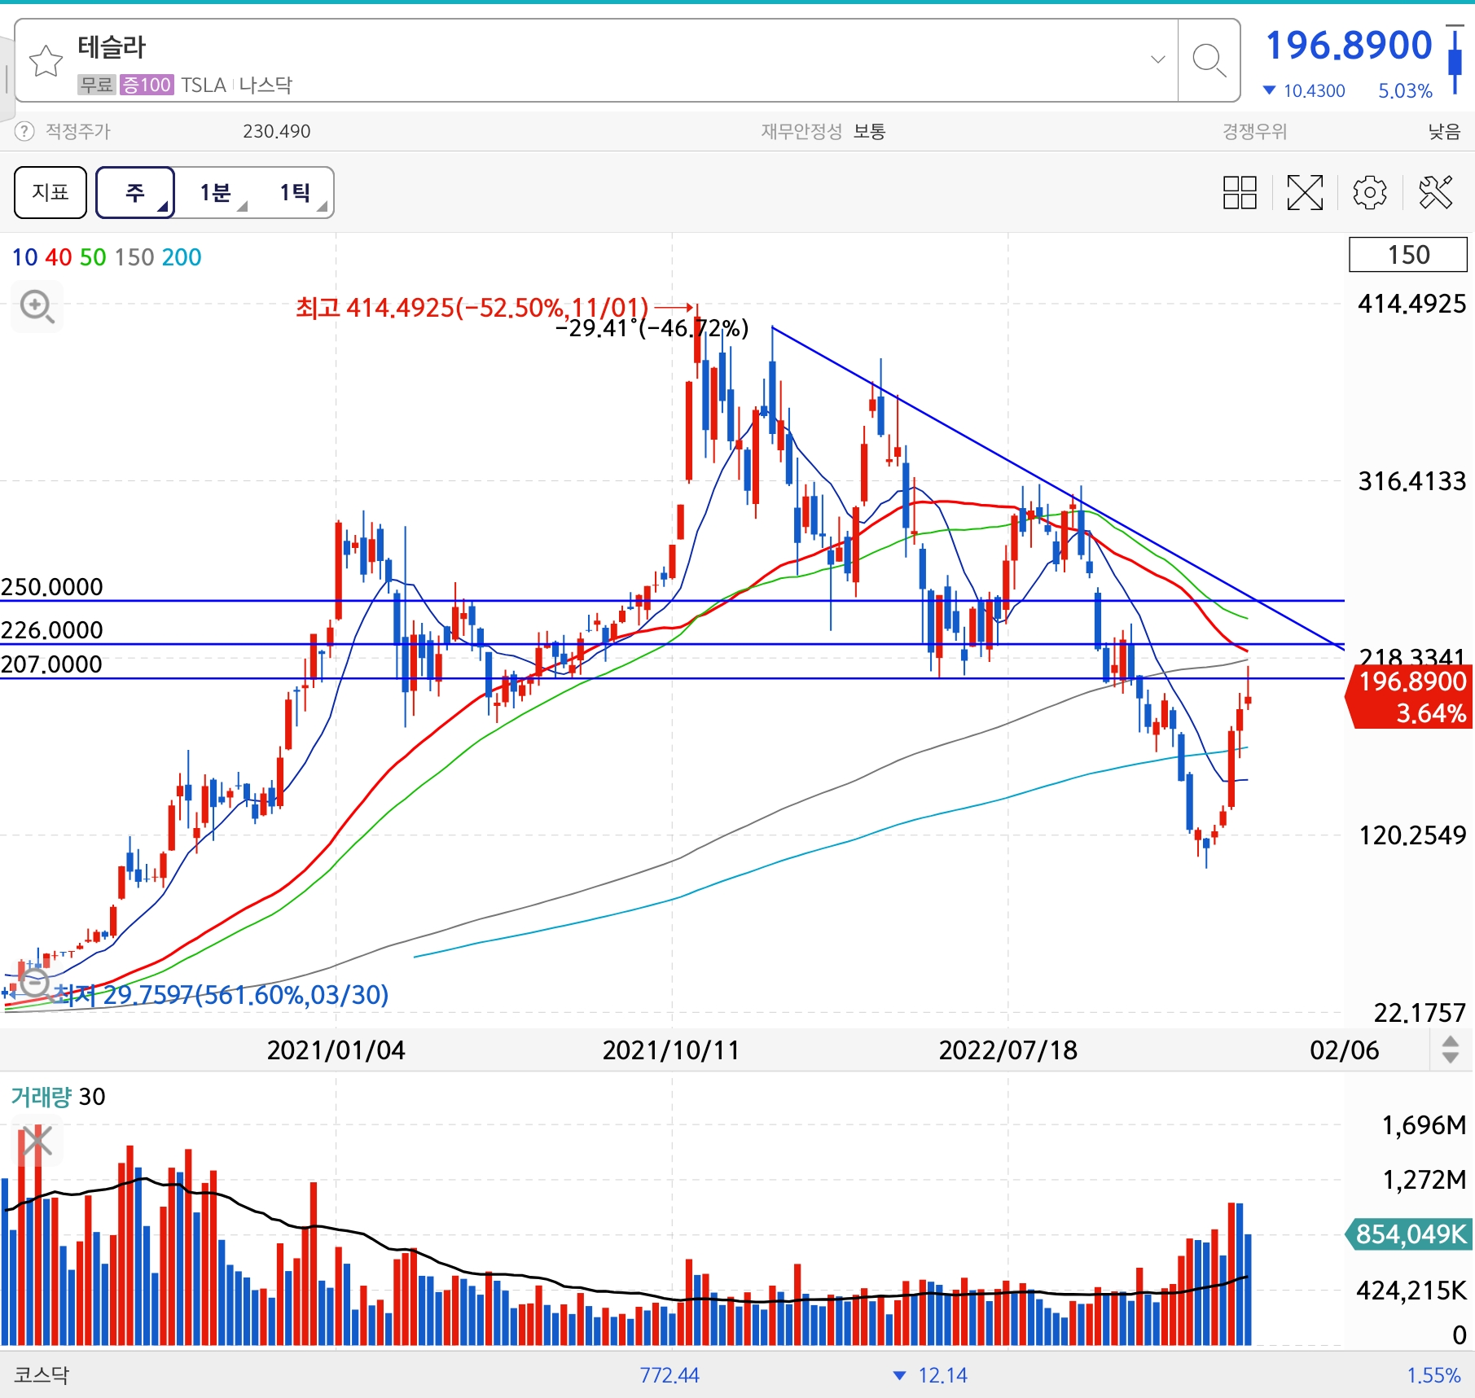Click the 2022/07/18 date axis label
The width and height of the screenshot is (1475, 1398).
click(1008, 1050)
